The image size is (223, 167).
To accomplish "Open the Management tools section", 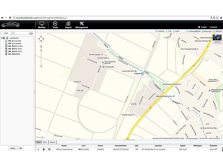I will [82, 25].
